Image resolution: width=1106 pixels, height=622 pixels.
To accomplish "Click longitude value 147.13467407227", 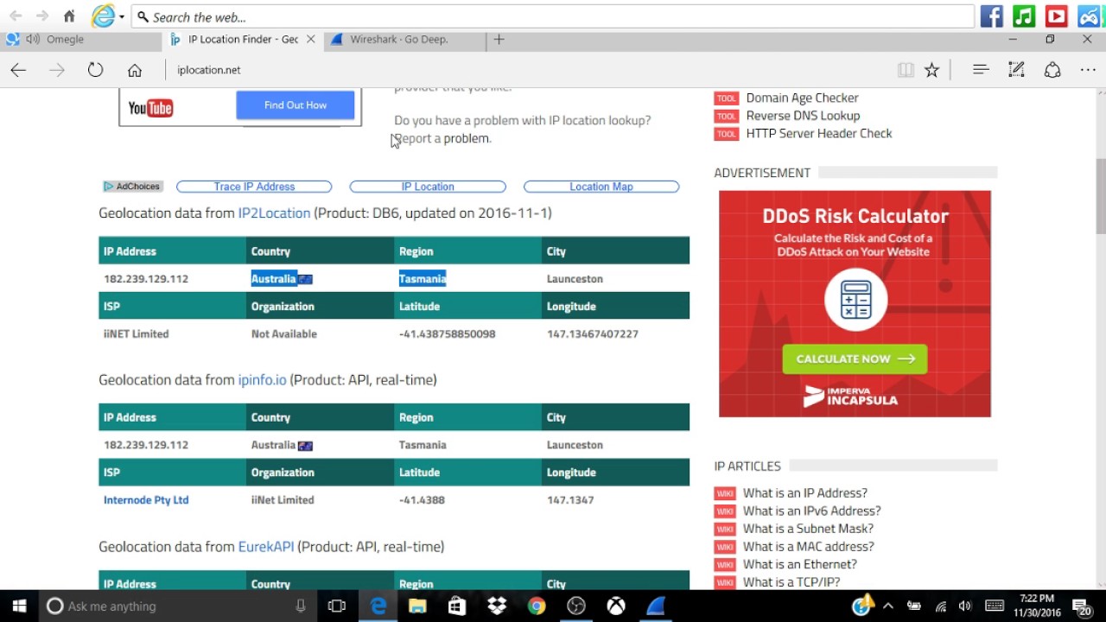I will point(593,334).
